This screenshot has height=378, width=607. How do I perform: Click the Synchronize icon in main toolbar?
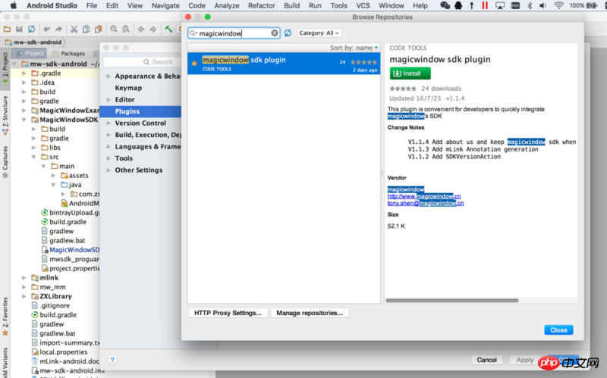31,29
